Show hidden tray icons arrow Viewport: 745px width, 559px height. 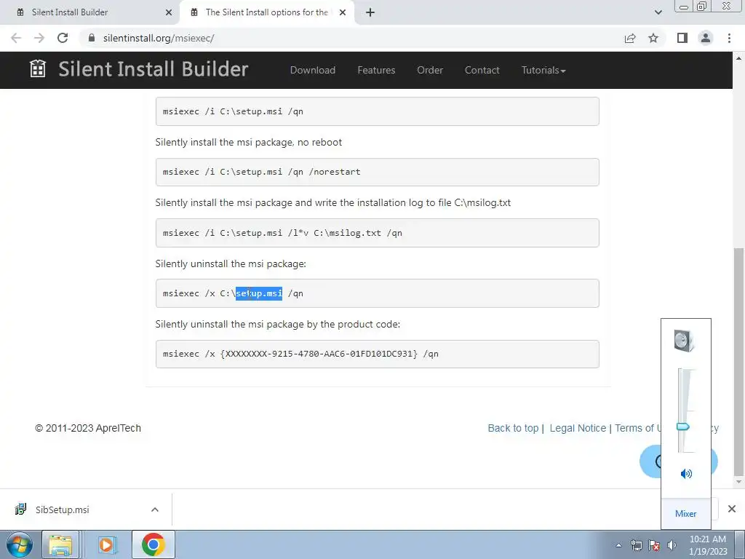tap(618, 545)
